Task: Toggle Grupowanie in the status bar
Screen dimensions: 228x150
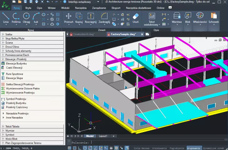Action: [194, 148]
